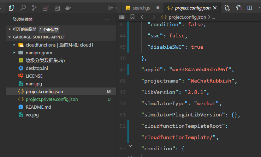Toggle the outline list icon in breadcrumb bar

click(x=122, y=17)
